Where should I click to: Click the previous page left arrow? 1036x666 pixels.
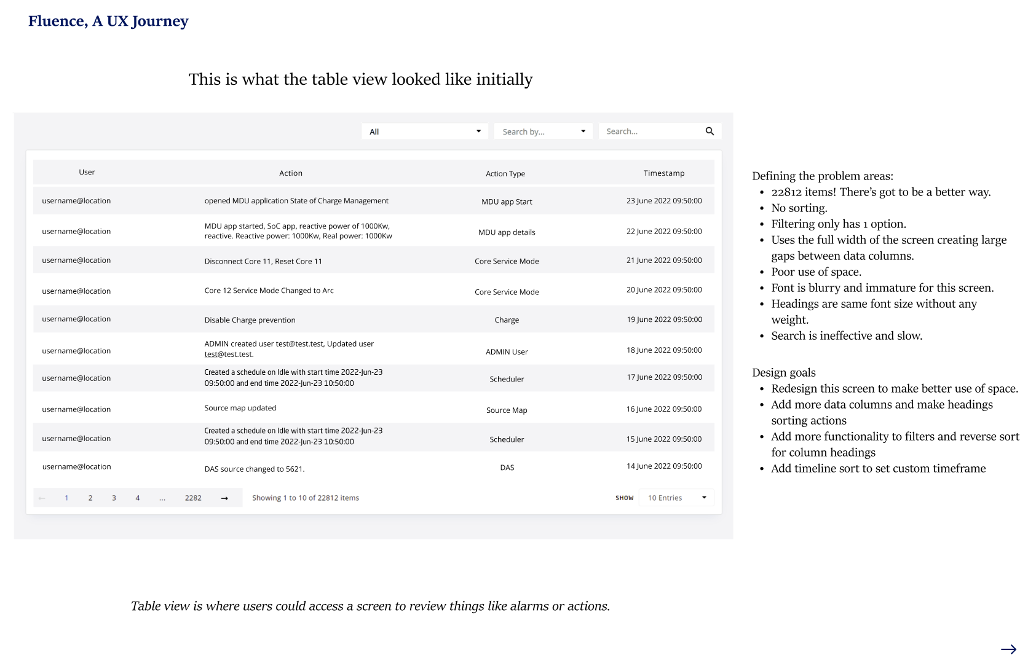click(x=42, y=498)
